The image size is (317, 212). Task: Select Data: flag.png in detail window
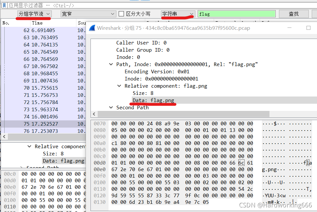[x=153, y=100]
